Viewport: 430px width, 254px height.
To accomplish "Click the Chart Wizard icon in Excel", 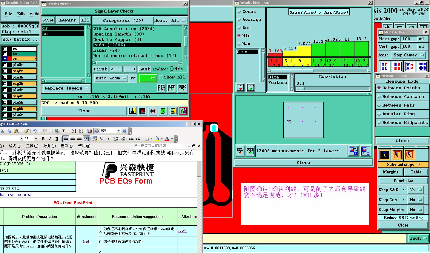I will (x=89, y=131).
